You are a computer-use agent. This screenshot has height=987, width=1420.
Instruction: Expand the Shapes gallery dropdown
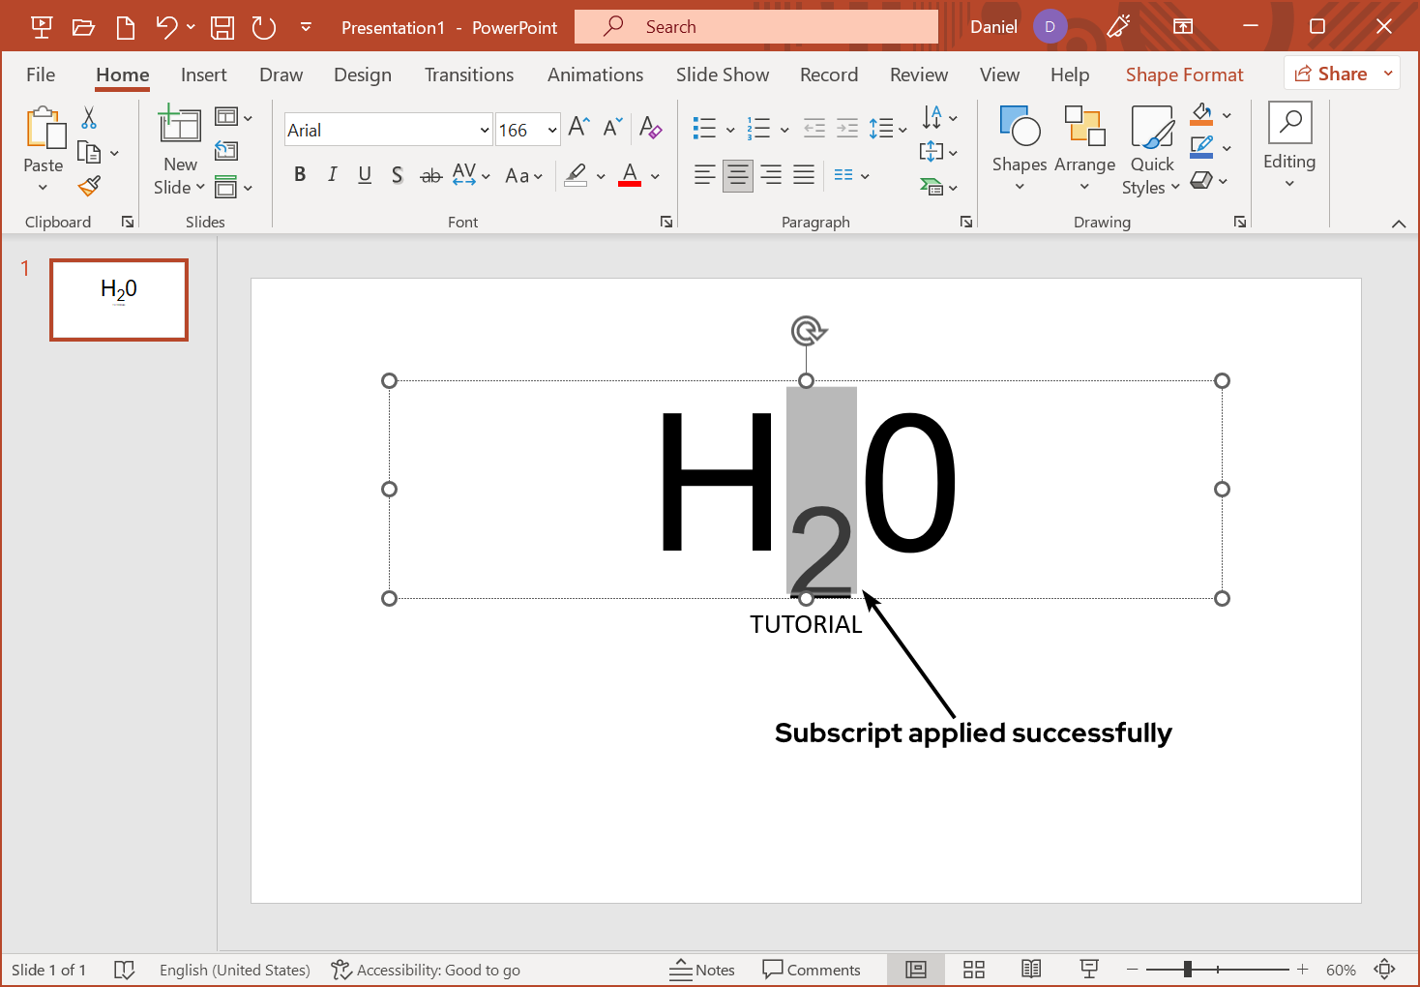tap(1020, 186)
